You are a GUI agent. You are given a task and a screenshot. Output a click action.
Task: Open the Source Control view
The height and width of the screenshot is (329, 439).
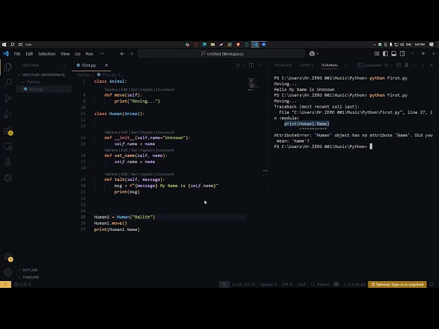coord(8,99)
